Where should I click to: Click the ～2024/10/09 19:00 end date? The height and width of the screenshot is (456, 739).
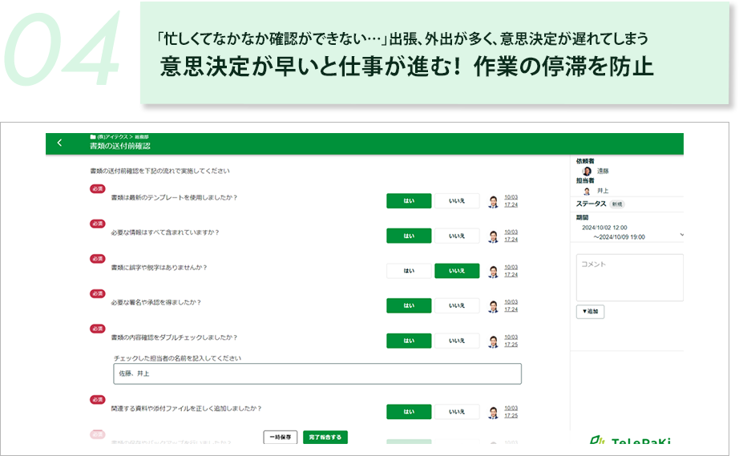tap(620, 237)
